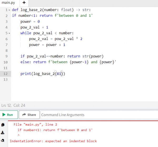Viewport: 158px width, 147px height.
Task: Add a new file tab with plus
Action: (24, 3)
